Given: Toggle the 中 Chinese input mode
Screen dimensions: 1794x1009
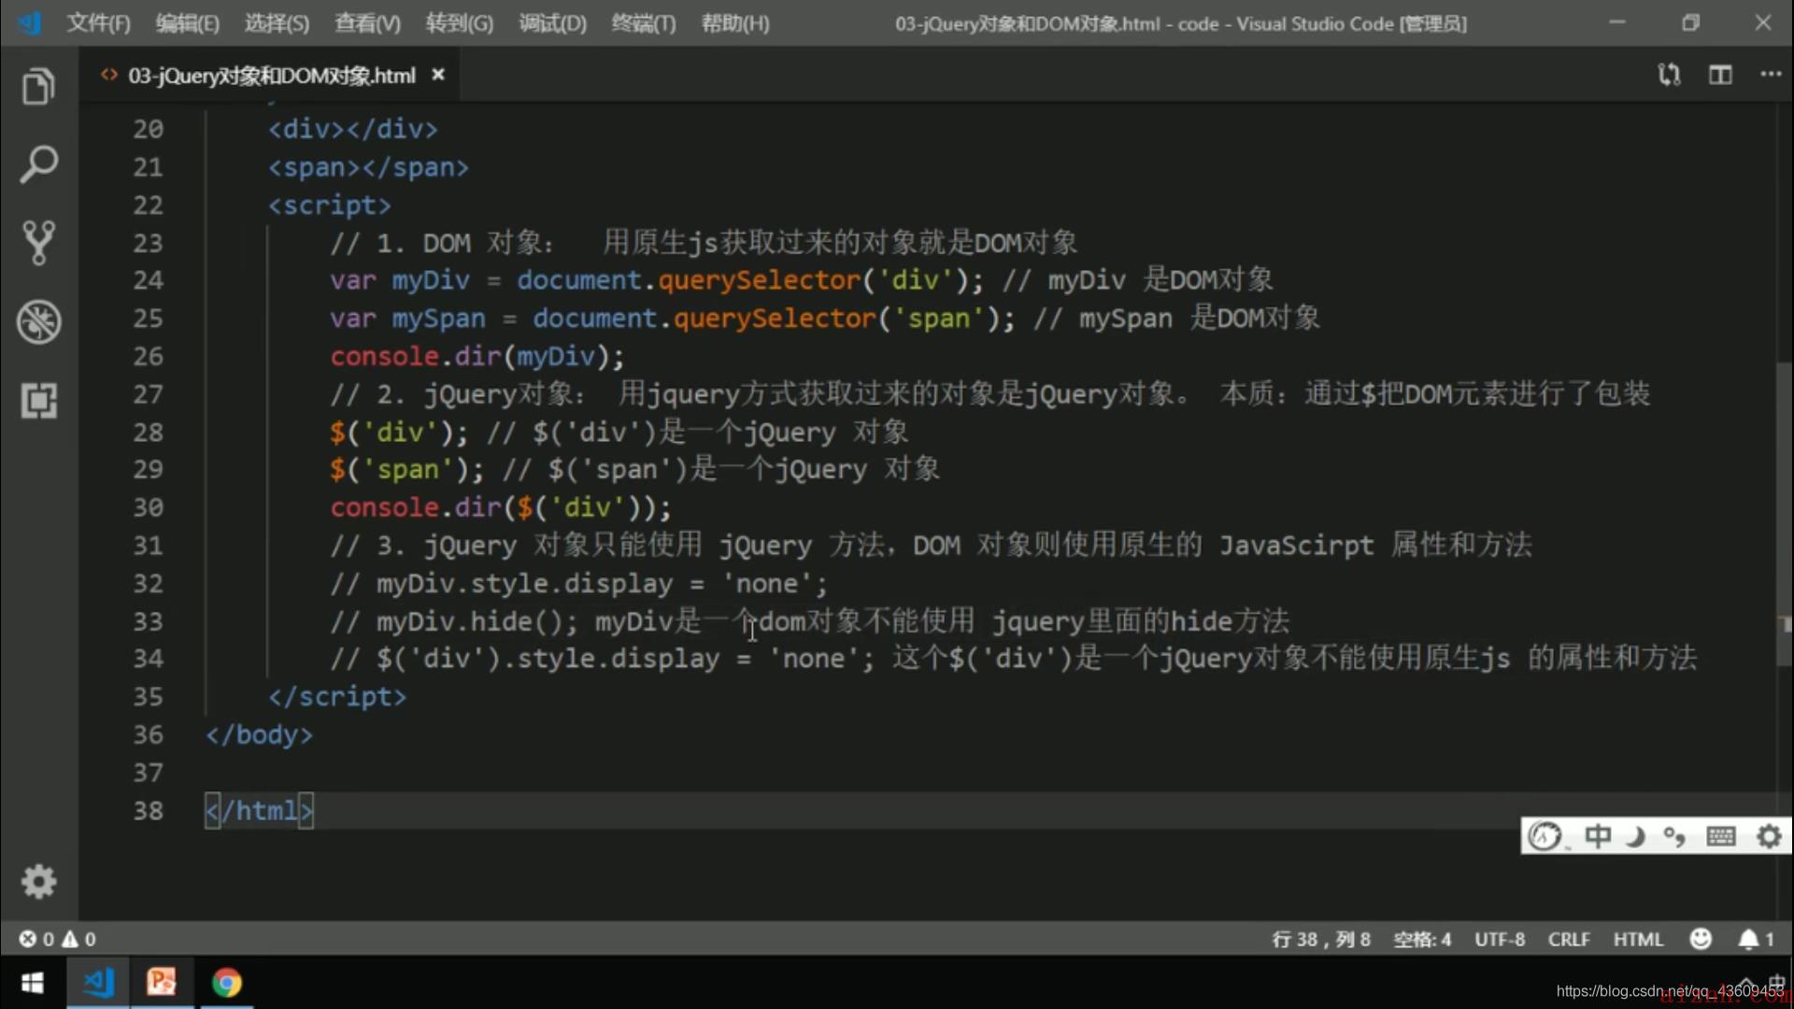Looking at the screenshot, I should point(1598,835).
